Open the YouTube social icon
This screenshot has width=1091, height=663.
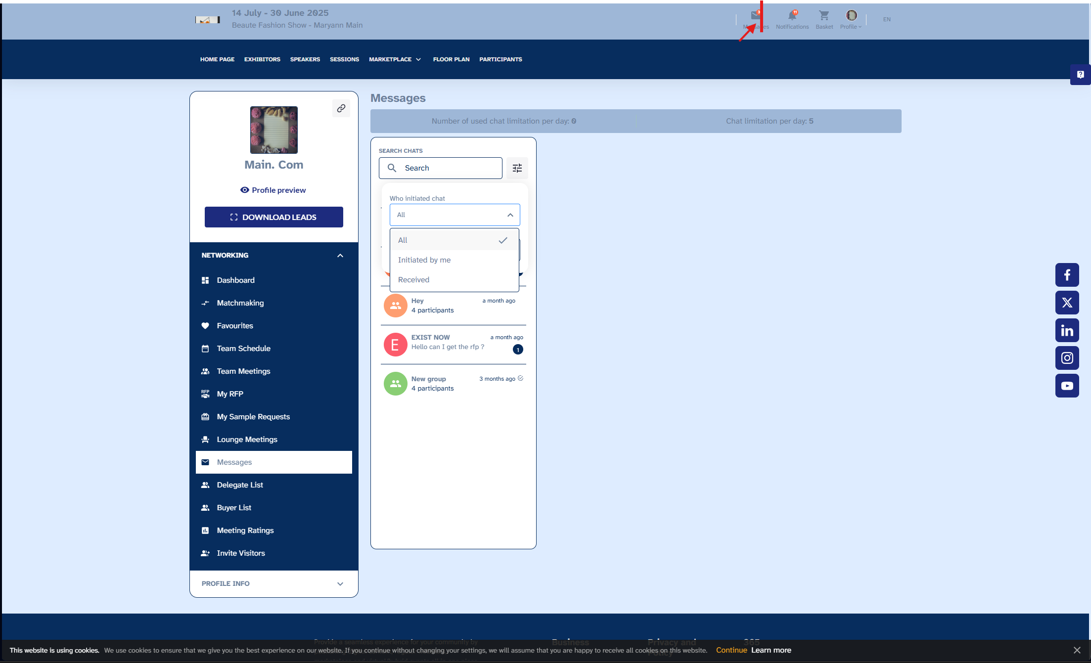coord(1067,386)
